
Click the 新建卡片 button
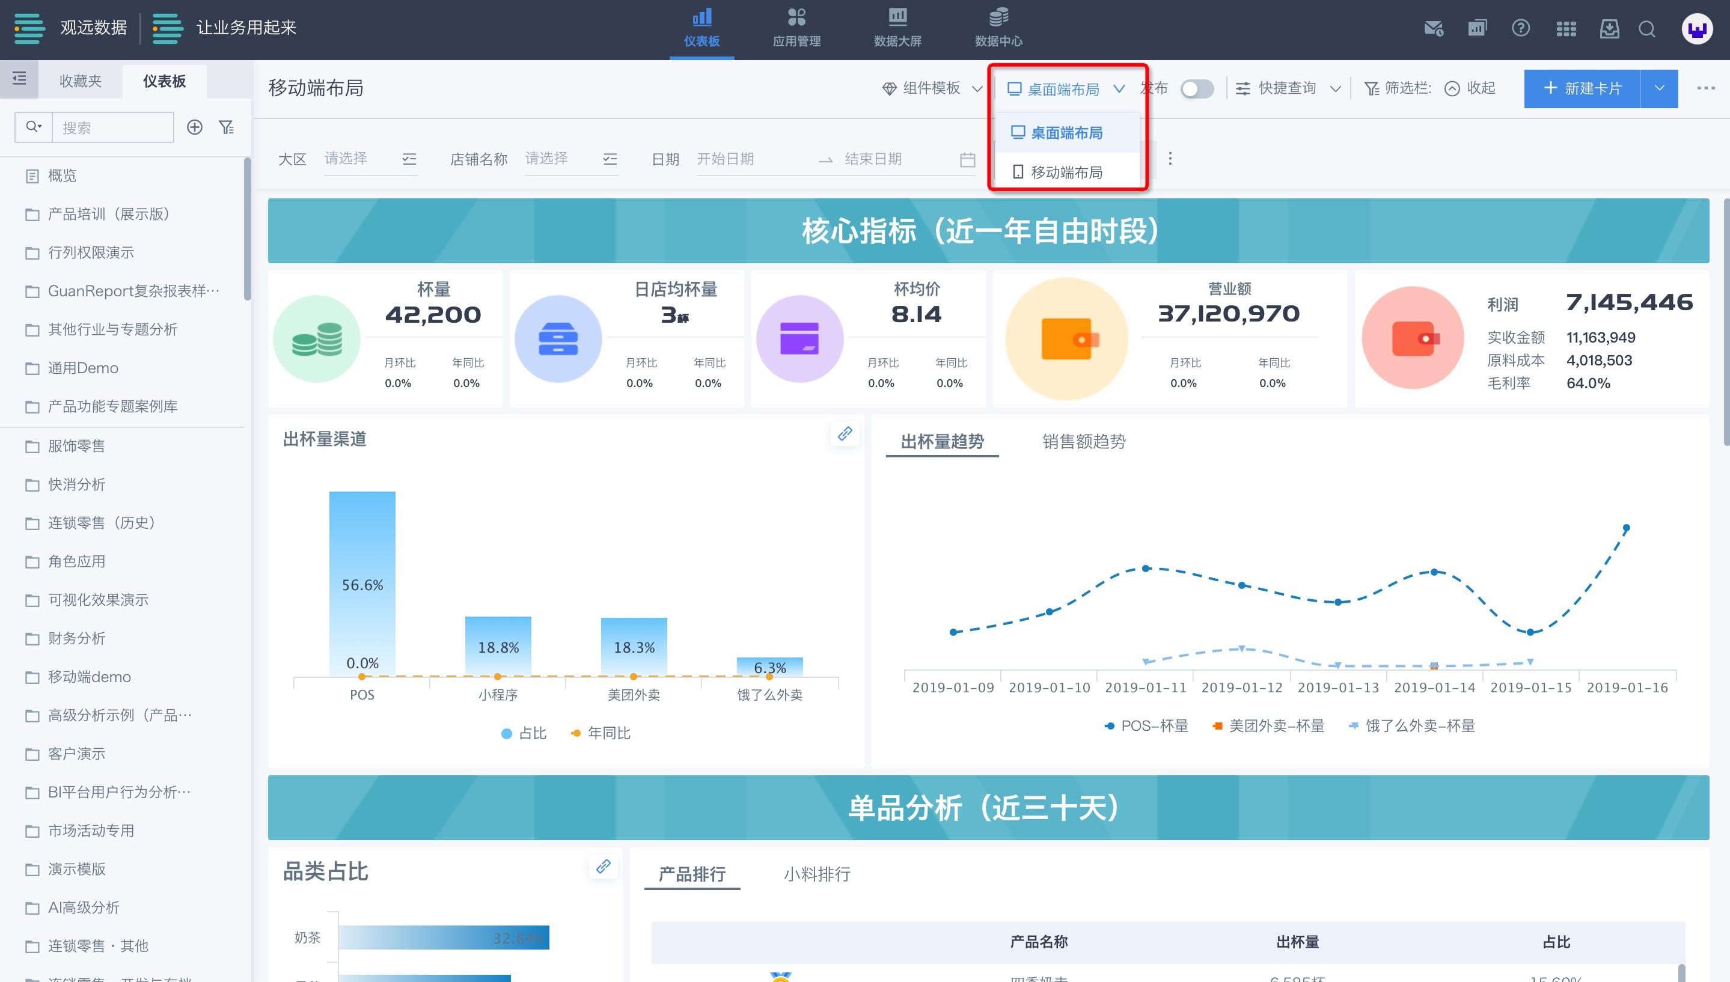[x=1582, y=88]
